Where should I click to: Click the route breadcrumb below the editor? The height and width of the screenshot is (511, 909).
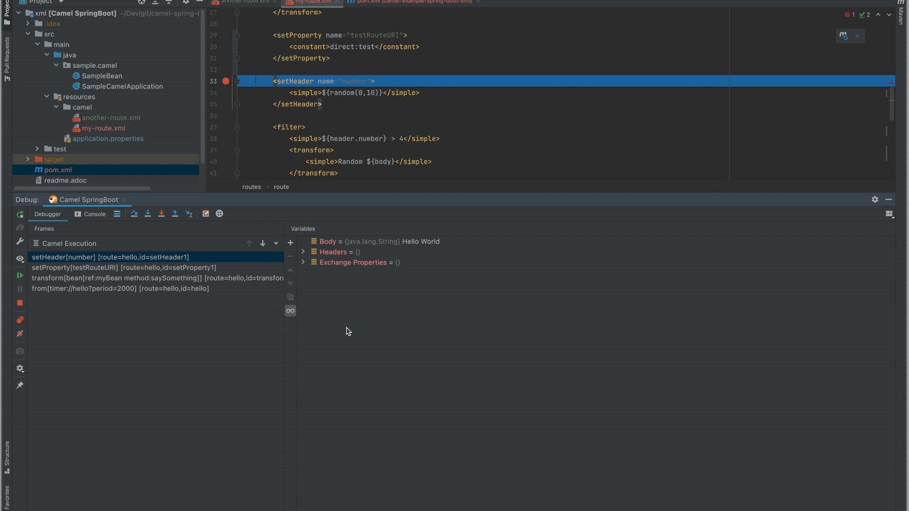281,187
